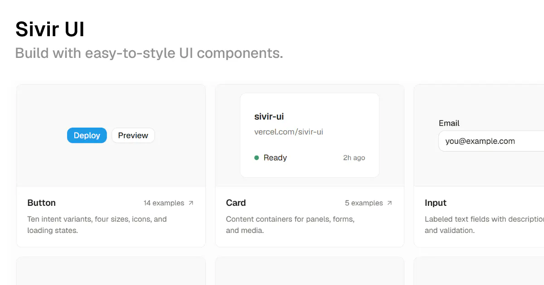The width and height of the screenshot is (544, 285).
Task: Select the Input component title
Action: tap(436, 203)
